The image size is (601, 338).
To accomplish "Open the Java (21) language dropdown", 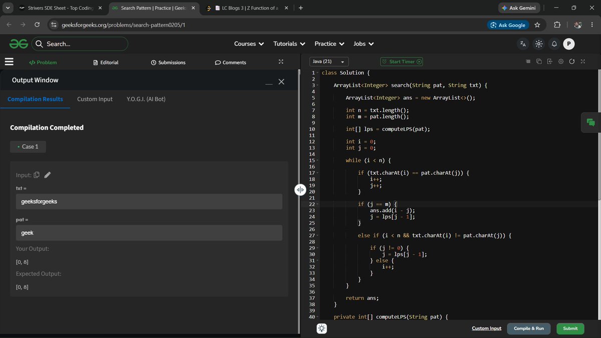I will 330,62.
